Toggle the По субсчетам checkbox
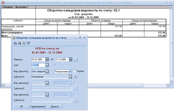Screen dimensions: 174x111 tap(56, 65)
